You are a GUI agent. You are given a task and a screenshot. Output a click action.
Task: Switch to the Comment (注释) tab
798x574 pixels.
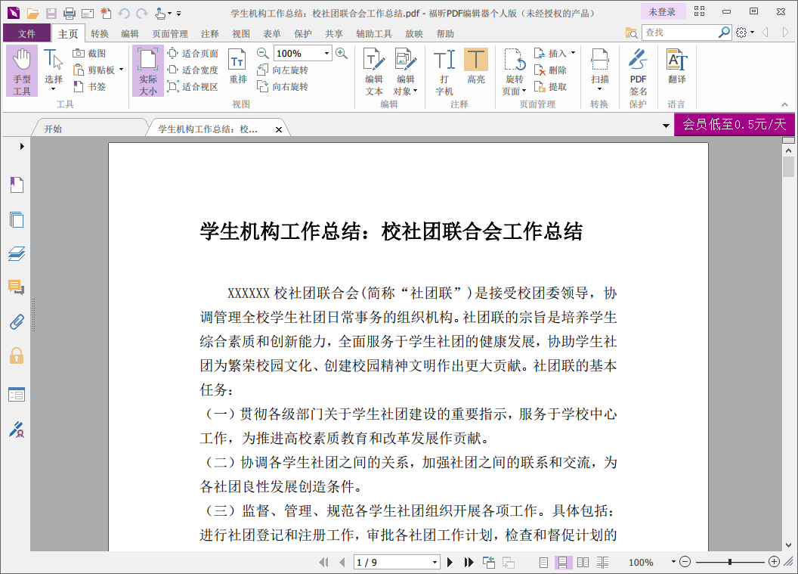pyautogui.click(x=209, y=33)
